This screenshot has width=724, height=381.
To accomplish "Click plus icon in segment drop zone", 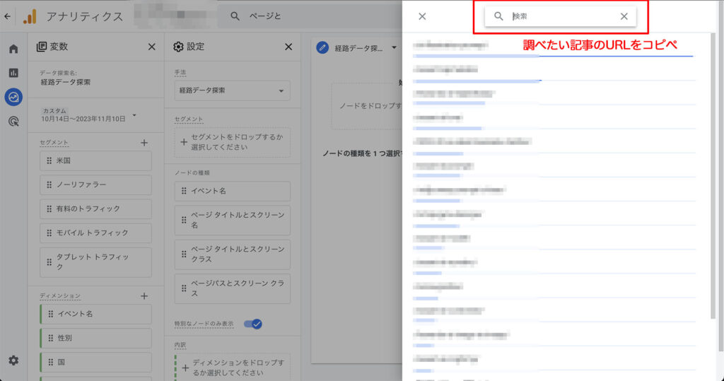I will click(x=184, y=142).
